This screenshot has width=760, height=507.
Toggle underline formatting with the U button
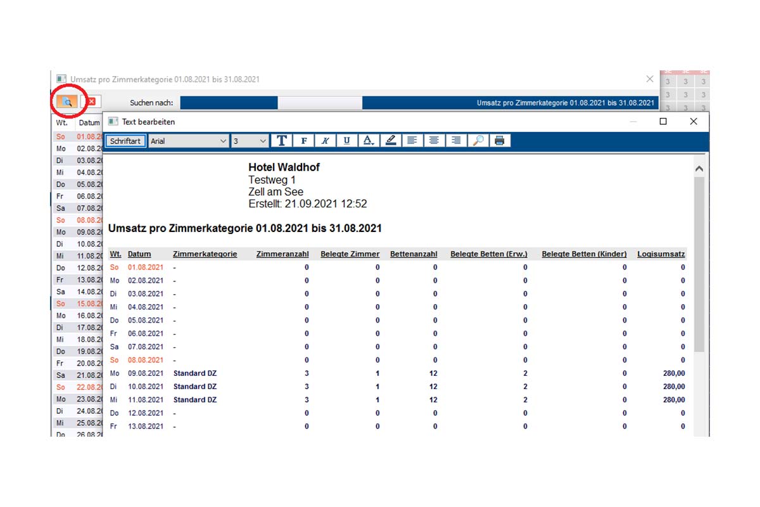(346, 141)
